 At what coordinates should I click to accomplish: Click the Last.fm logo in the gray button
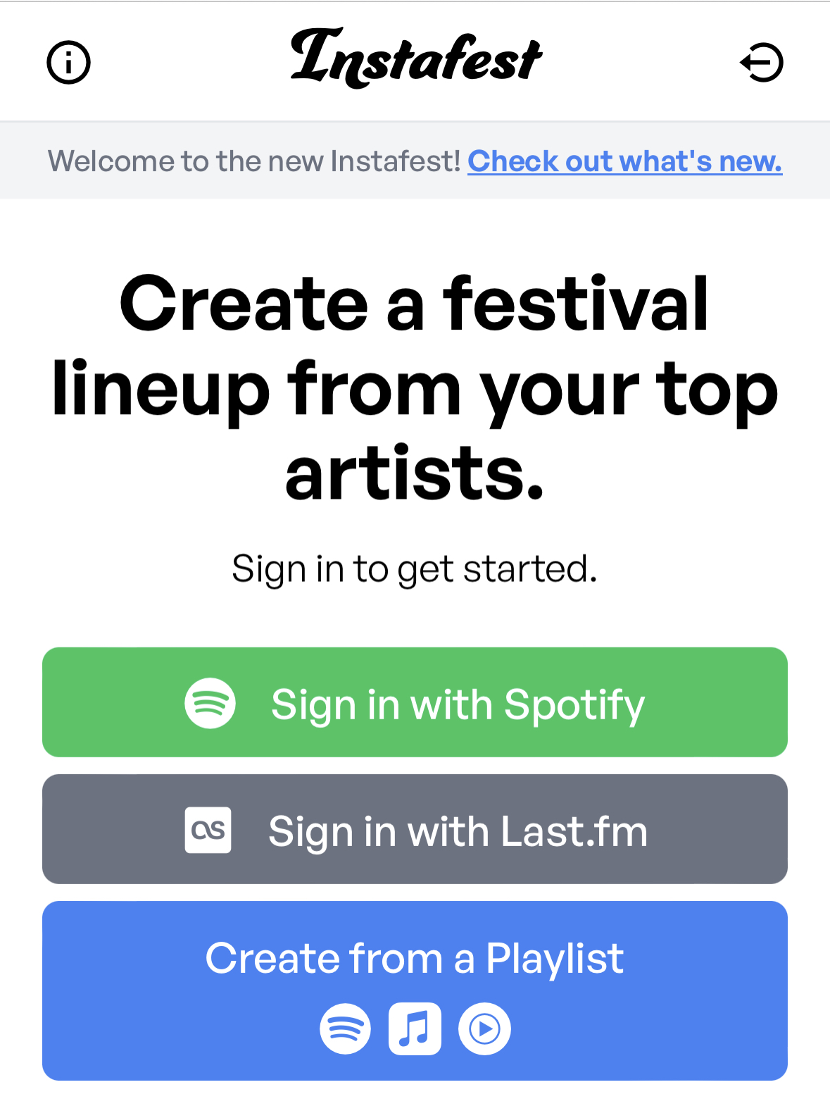(208, 830)
